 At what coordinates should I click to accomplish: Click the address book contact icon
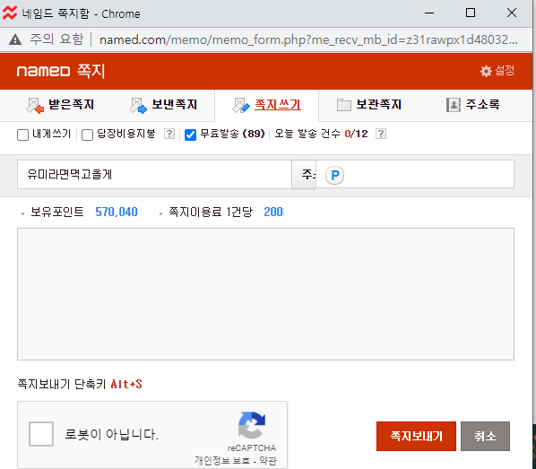click(454, 105)
